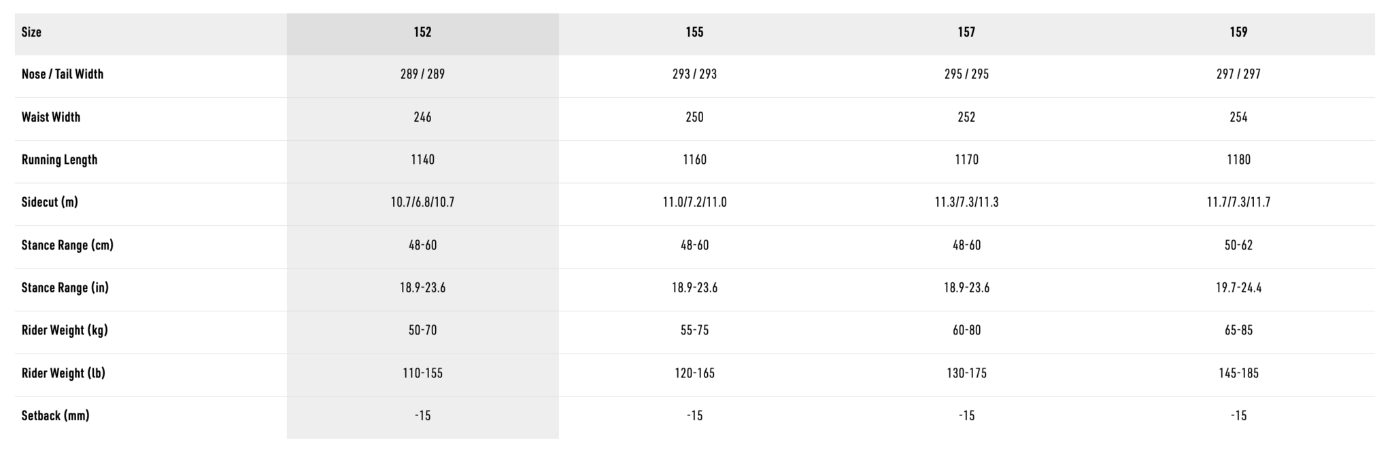Click the Nose / Tail Width label

coord(63,74)
